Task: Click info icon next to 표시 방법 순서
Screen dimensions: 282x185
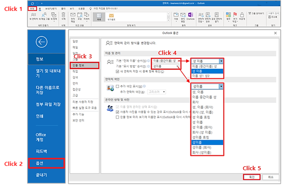Action: click(149, 66)
